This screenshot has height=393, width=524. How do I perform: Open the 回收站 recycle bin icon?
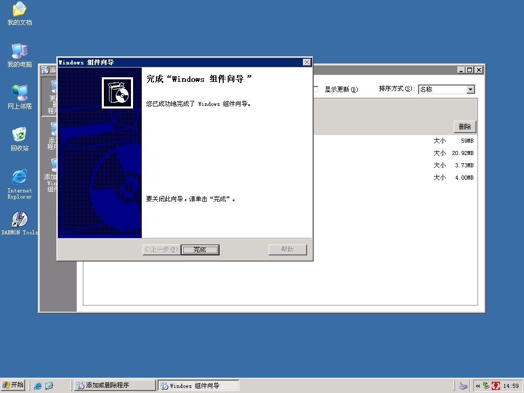click(x=19, y=139)
